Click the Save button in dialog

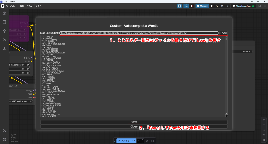134,122
